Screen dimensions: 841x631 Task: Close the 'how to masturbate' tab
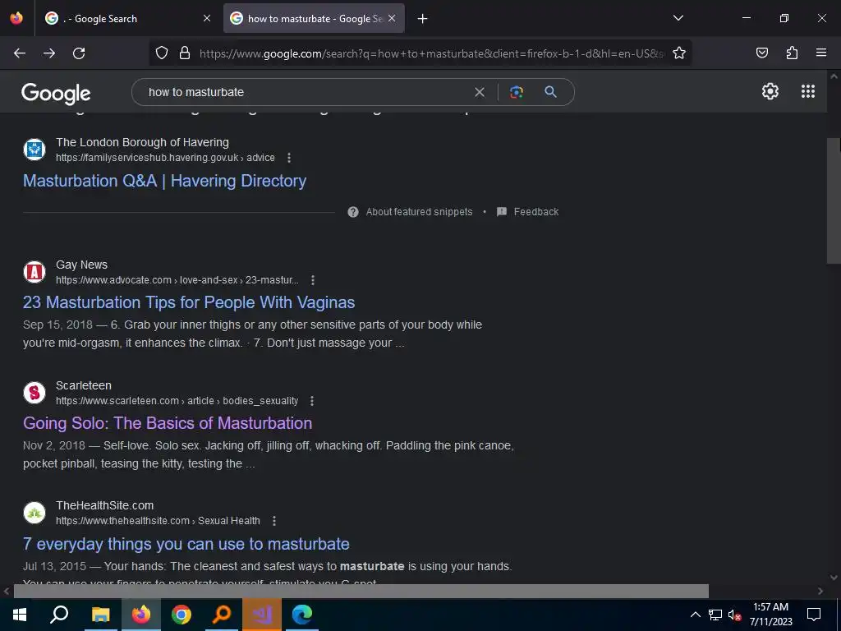(392, 18)
